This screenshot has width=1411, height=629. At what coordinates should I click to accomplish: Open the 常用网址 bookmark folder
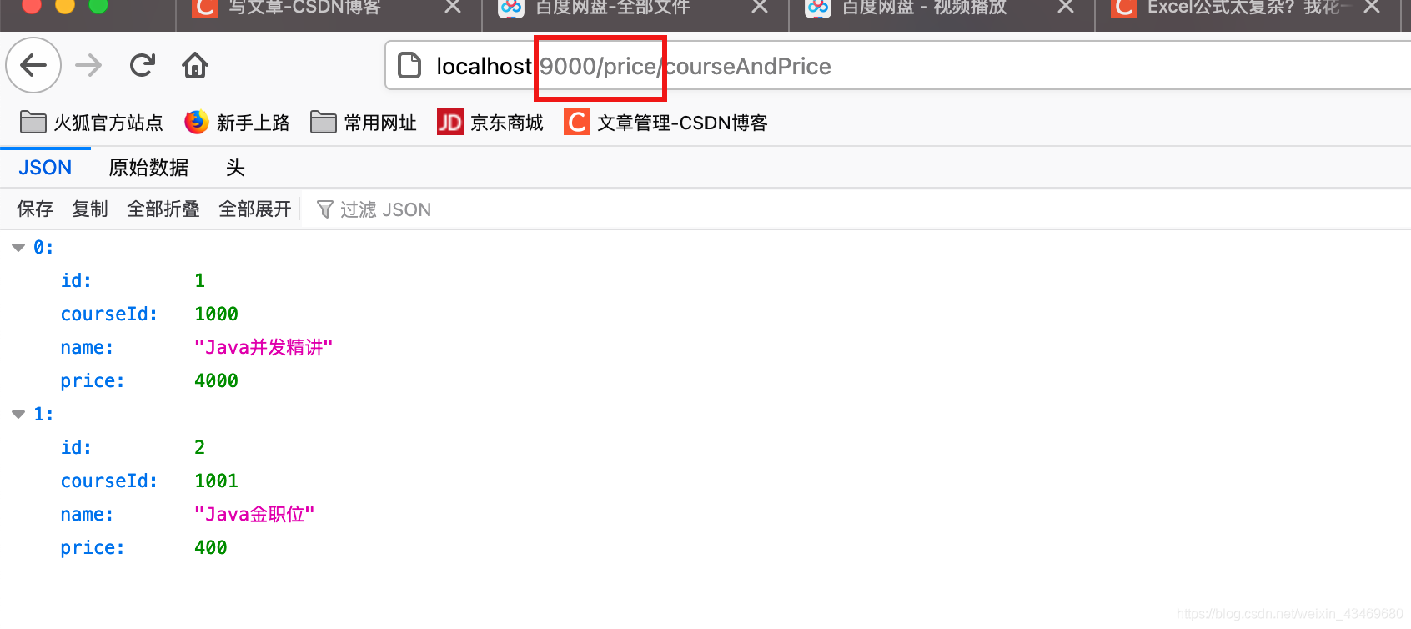pyautogui.click(x=364, y=123)
